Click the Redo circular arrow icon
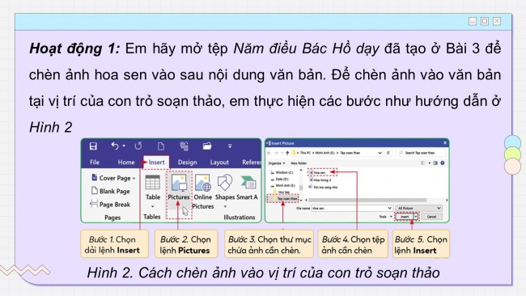The height and width of the screenshot is (296, 526). point(138,146)
